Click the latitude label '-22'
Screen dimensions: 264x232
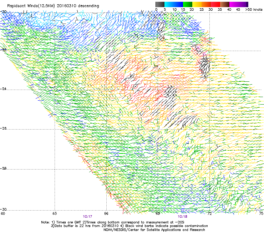[3, 50]
